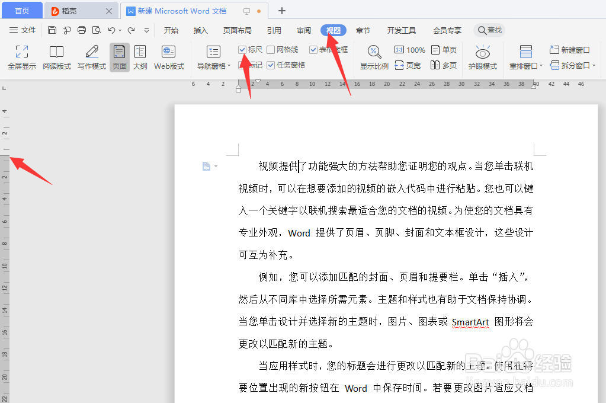Screen dimensions: 606x403
Task: Enable 写作模式 writing mode
Action: coord(91,57)
